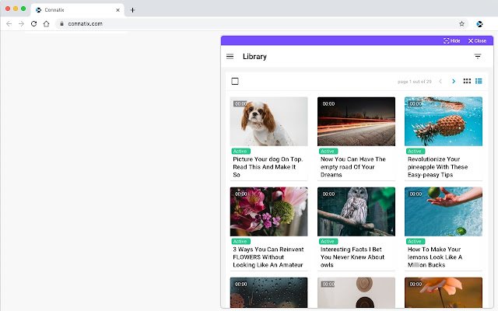The height and width of the screenshot is (311, 498).
Task: Click title 'How To Make Your lemons'
Action: click(435, 257)
